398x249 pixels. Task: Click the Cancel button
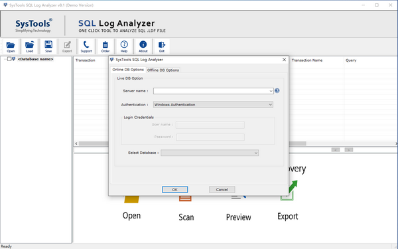222,189
